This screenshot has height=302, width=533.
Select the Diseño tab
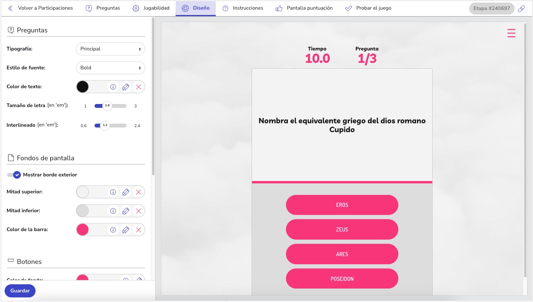[x=196, y=8]
